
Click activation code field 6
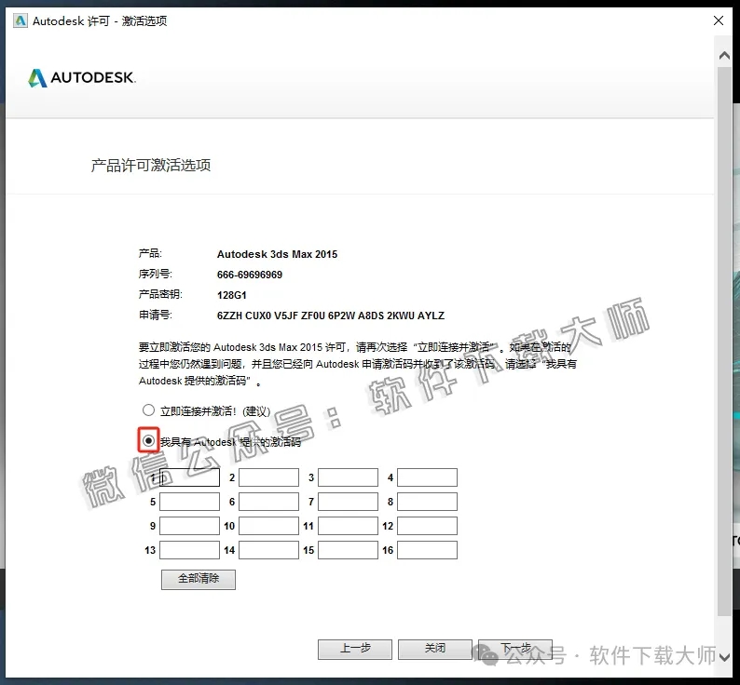[x=269, y=502]
